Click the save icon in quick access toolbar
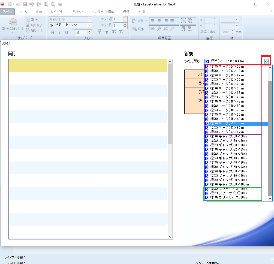Screen dimensions: 274x264 [x=25, y=4]
